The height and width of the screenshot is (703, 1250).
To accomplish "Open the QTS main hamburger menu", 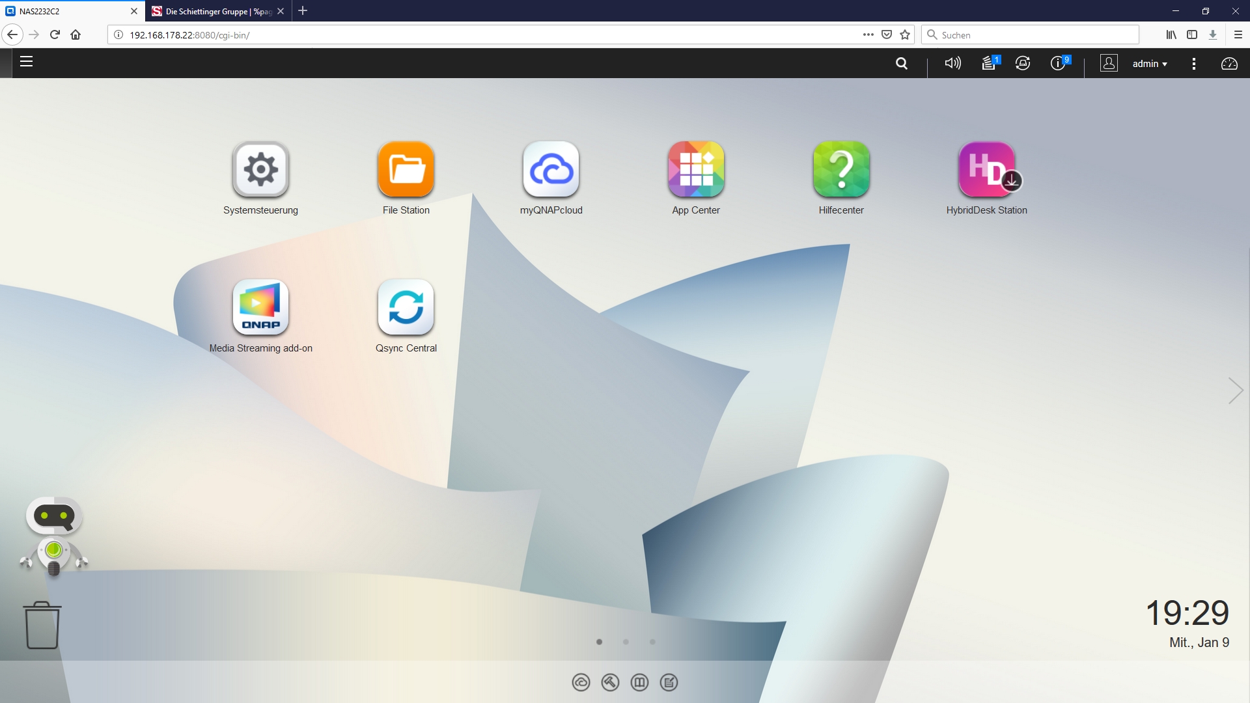I will pos(26,62).
